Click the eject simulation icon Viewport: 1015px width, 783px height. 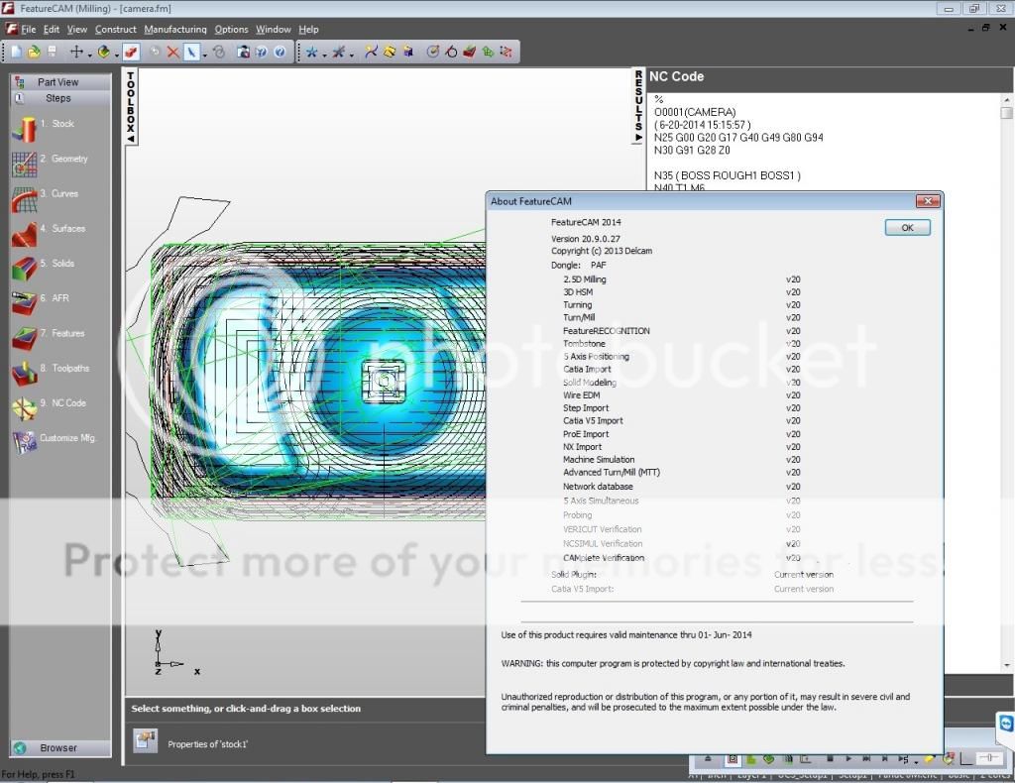708,758
